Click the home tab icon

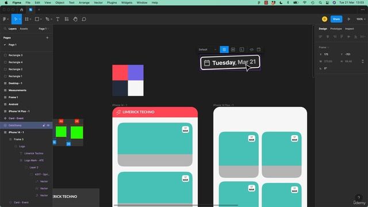[x=22, y=10]
